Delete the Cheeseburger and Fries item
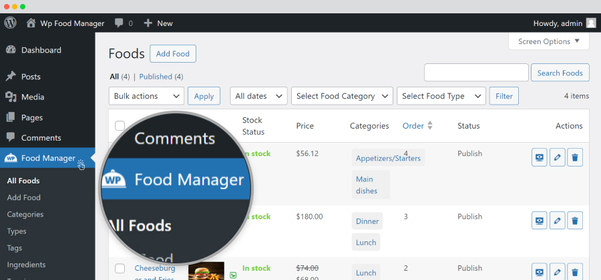The height and width of the screenshot is (280, 601). point(575,271)
